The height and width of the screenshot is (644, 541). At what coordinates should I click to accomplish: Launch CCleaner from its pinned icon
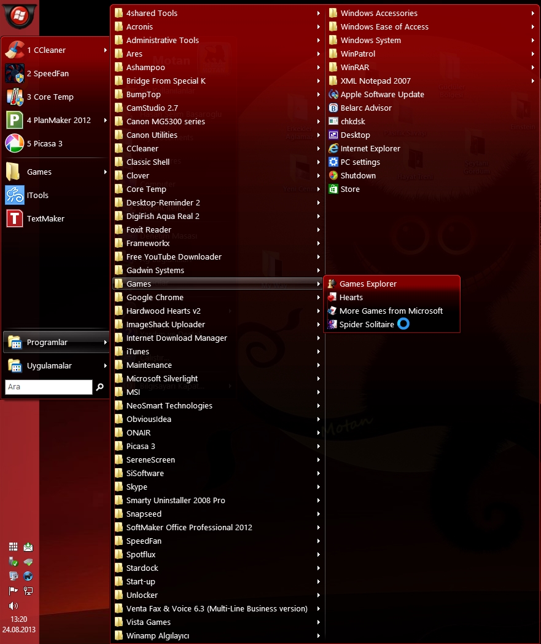coord(15,50)
